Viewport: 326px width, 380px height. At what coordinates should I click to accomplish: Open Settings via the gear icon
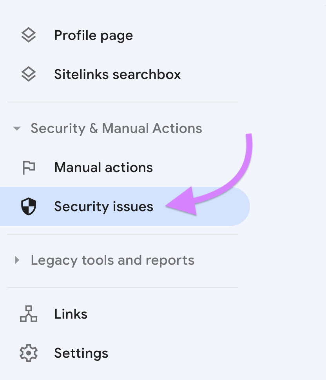(x=28, y=353)
